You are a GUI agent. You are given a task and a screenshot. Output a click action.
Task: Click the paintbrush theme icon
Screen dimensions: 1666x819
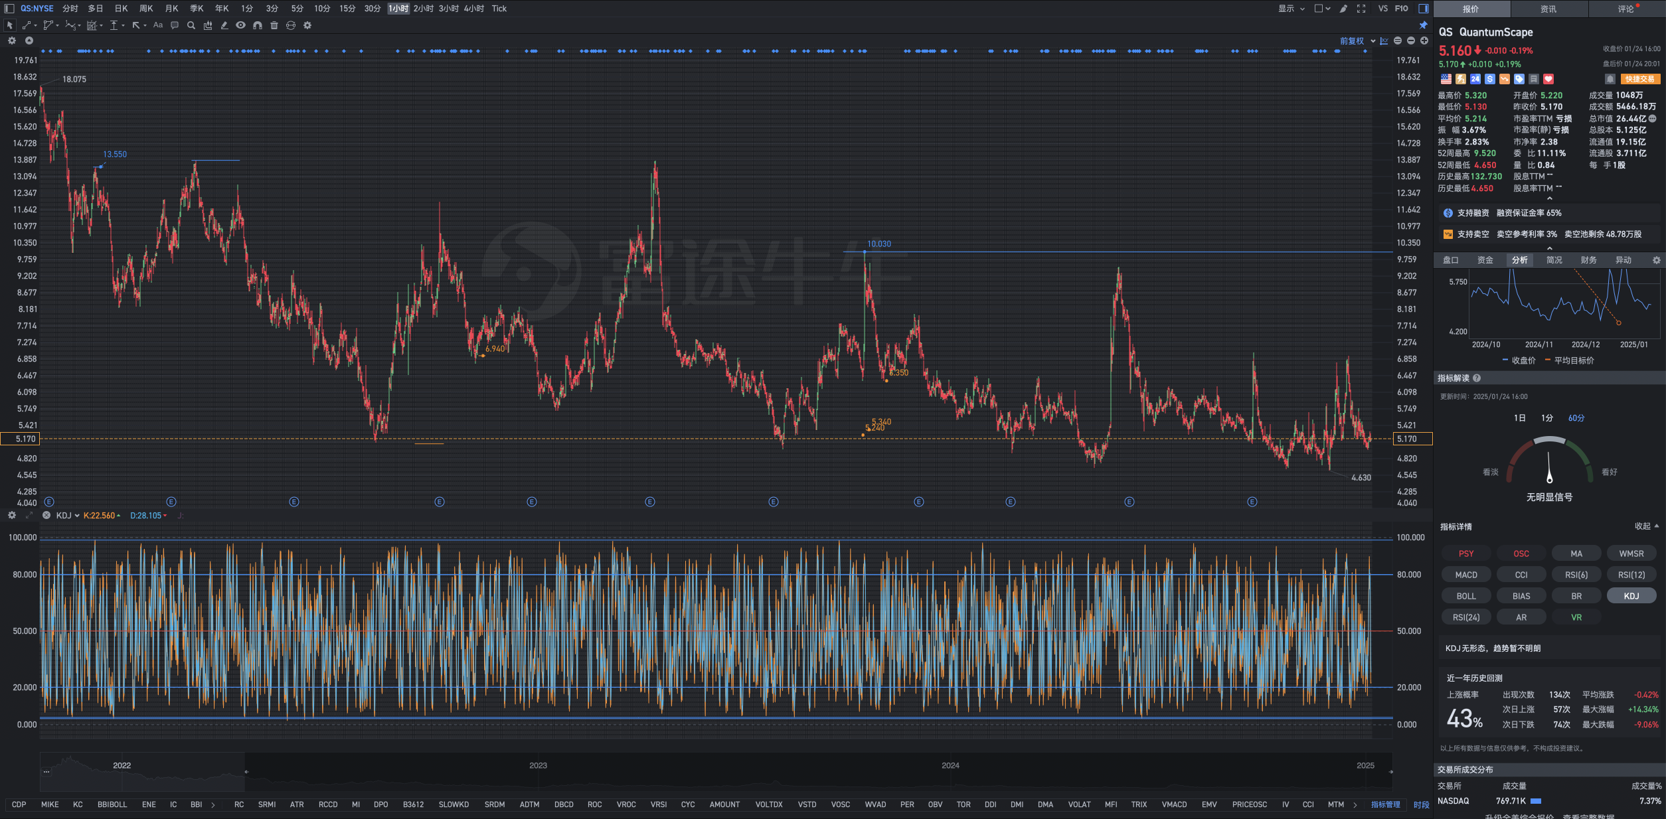click(1343, 9)
